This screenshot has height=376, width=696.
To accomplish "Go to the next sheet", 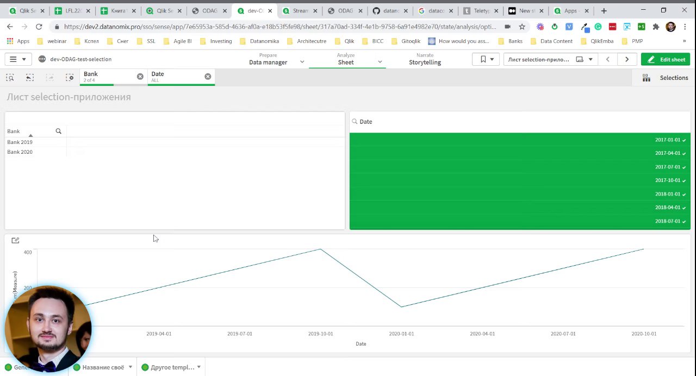I will (627, 59).
